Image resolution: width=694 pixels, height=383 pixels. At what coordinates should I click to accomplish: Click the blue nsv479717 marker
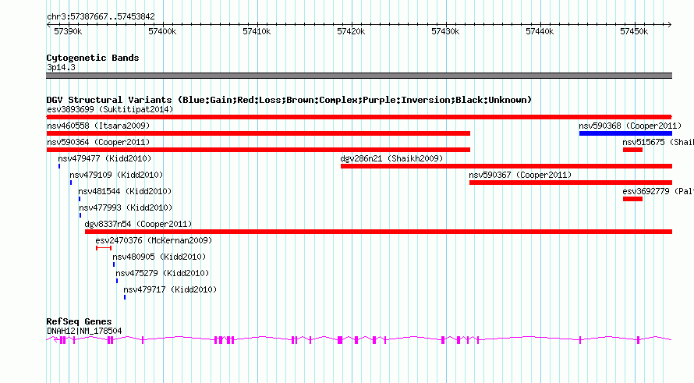(x=125, y=297)
